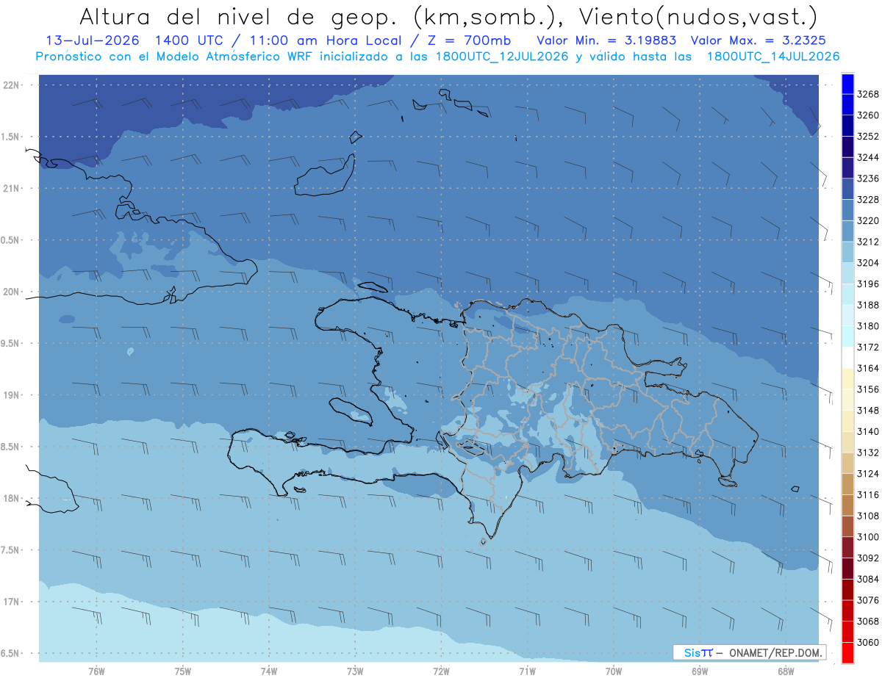The height and width of the screenshot is (681, 882).
Task: Click the '19N' latitude axis label
Action: pos(10,395)
